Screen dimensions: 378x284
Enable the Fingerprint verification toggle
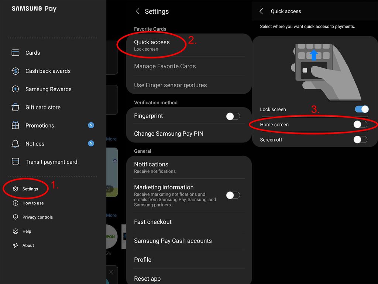click(x=233, y=116)
